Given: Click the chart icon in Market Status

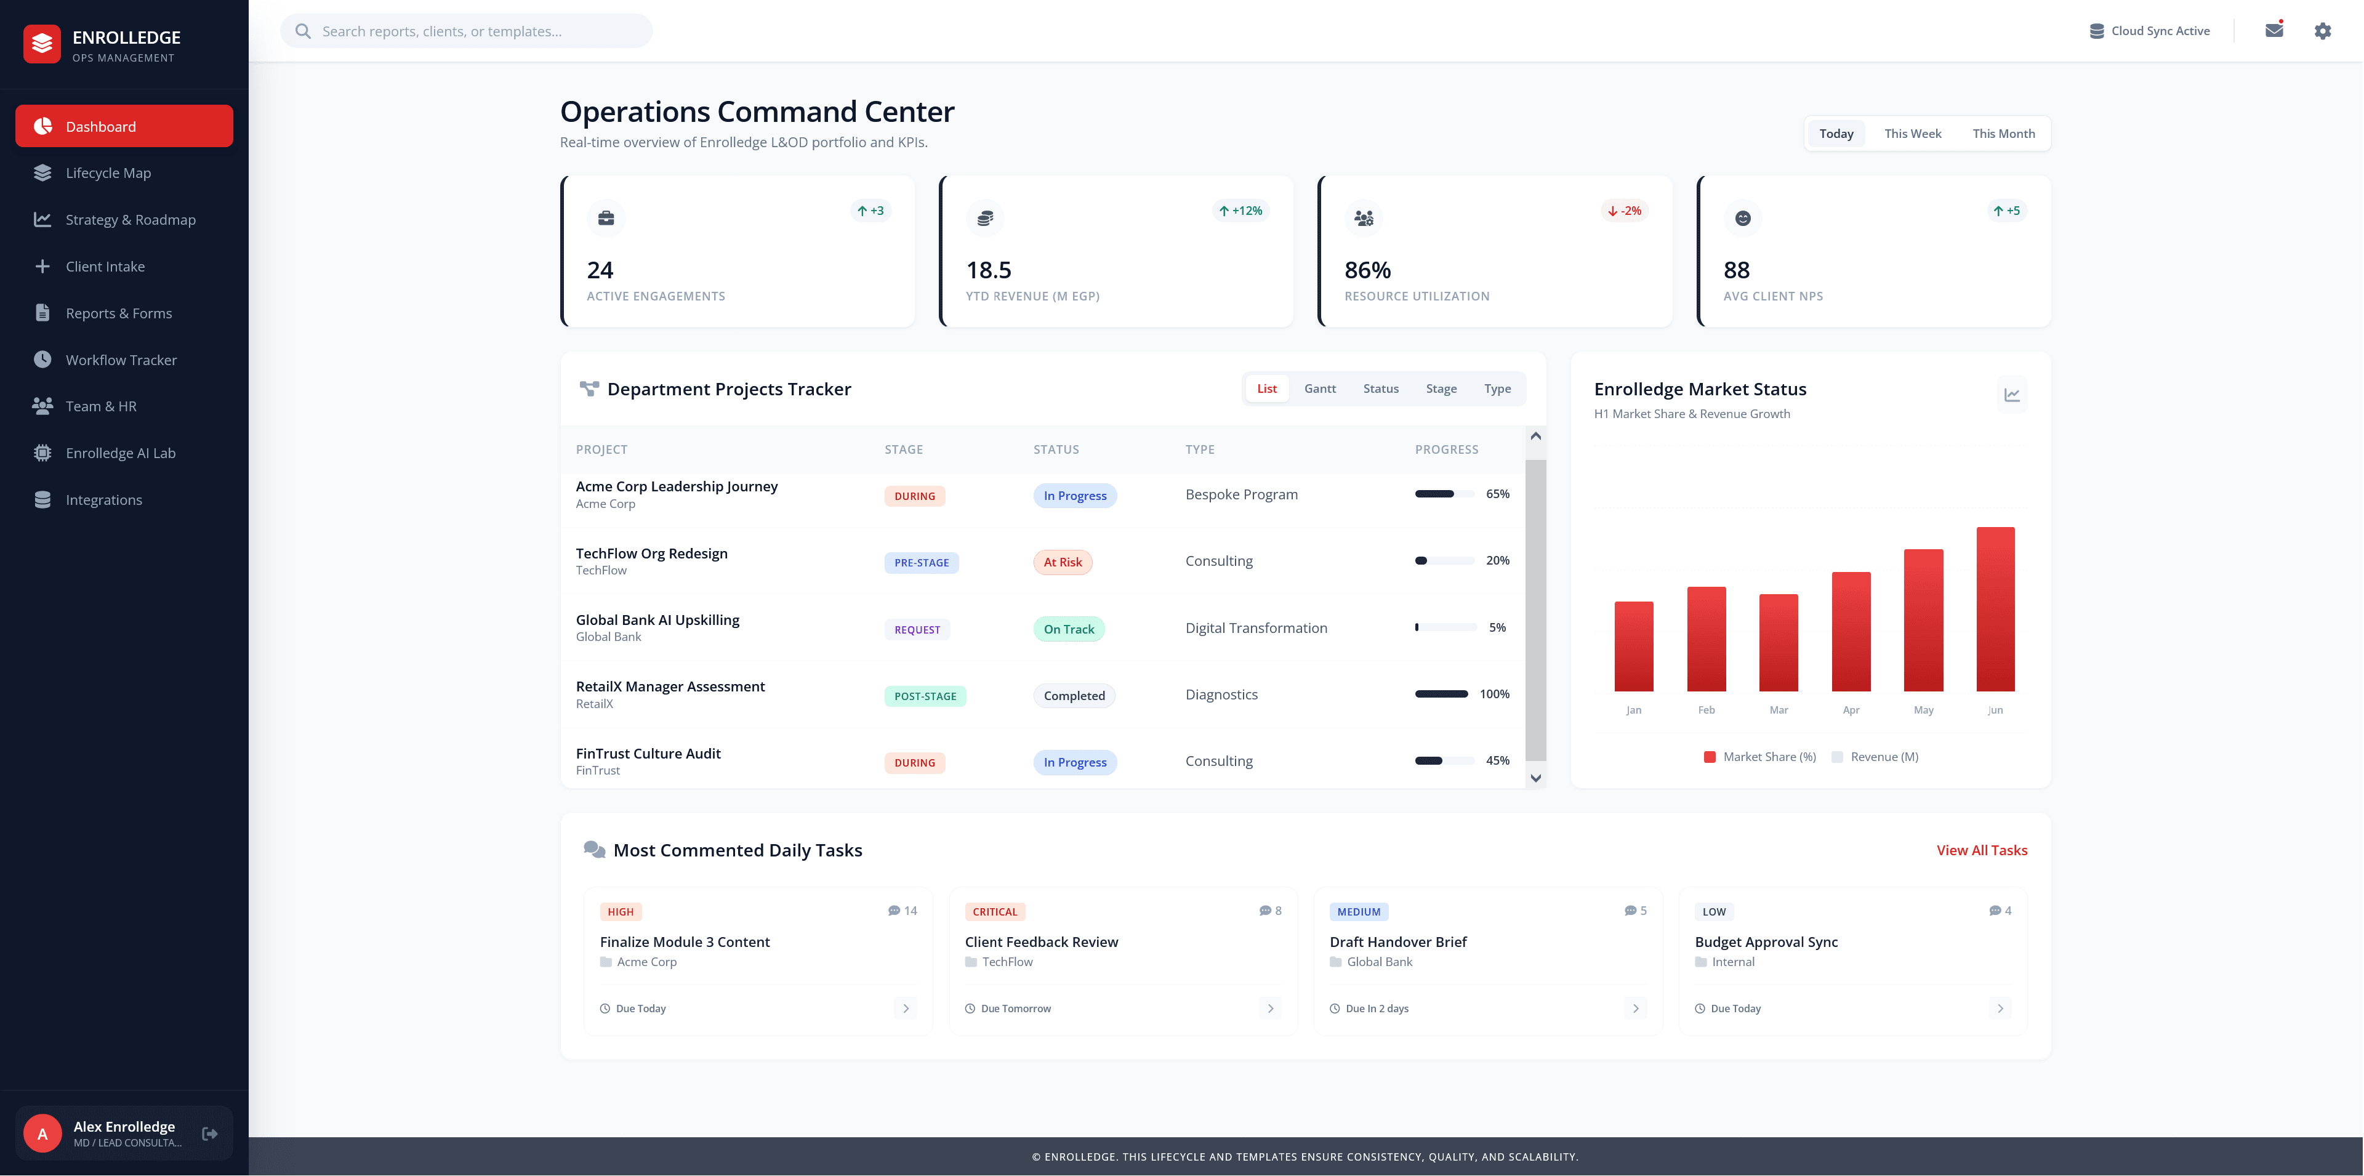Looking at the screenshot, I should [2012, 395].
